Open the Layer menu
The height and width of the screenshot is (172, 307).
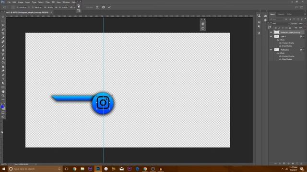coord(28,2)
